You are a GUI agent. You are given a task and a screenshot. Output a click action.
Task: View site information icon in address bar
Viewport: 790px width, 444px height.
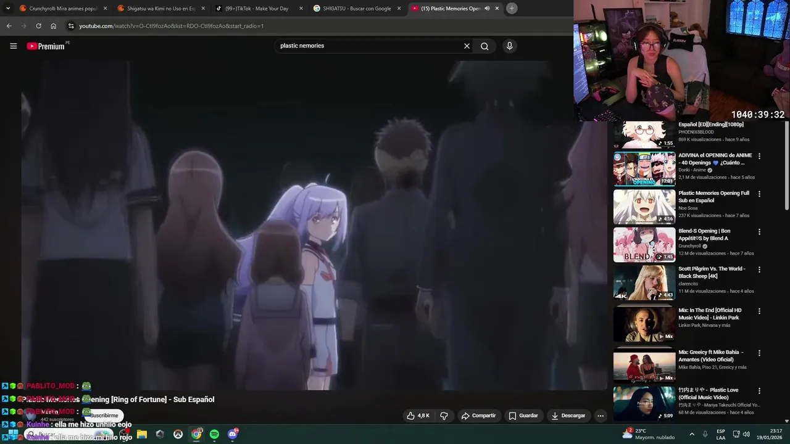click(71, 26)
